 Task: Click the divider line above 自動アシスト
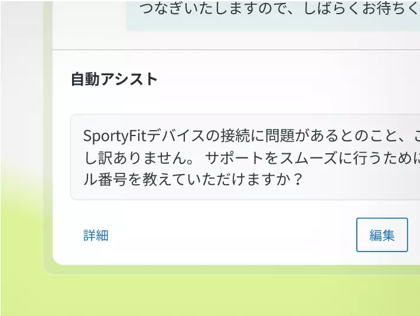236,50
